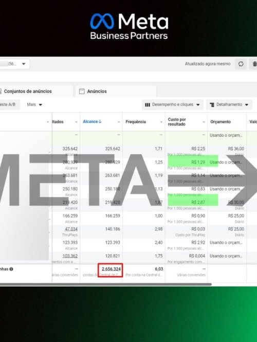Viewport: 257px width, 342px height.
Task: Click the R$ 36,00 budget cell
Action: [236, 149]
